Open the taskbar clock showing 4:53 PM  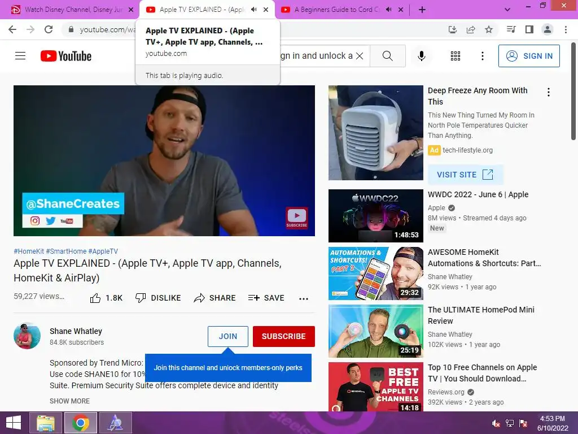[x=552, y=423]
